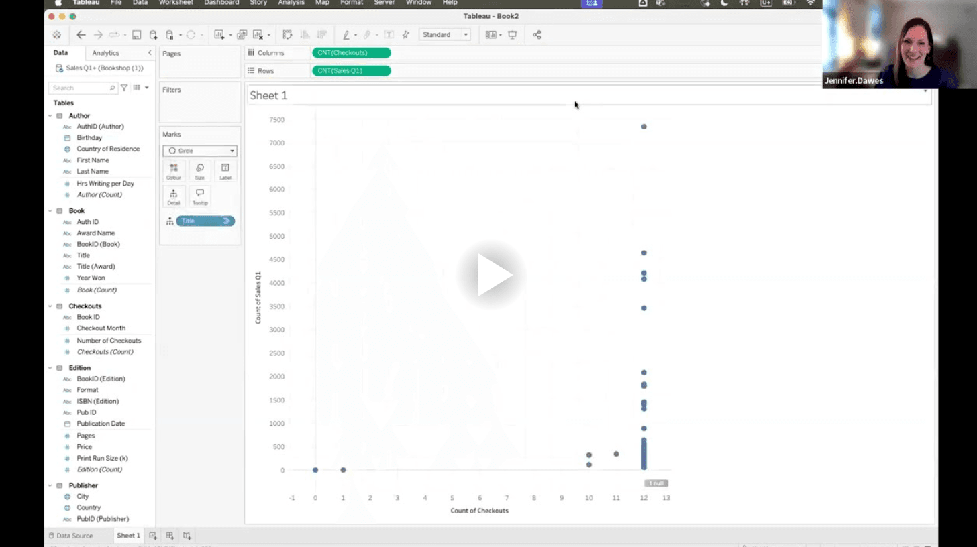This screenshot has width=977, height=547.
Task: Open the Size mark property
Action: pos(200,171)
